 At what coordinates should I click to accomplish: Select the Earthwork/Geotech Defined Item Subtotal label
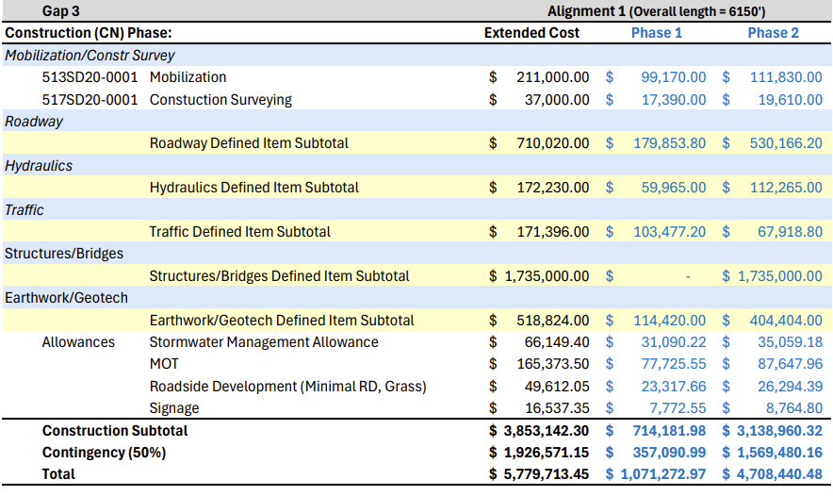coord(282,321)
